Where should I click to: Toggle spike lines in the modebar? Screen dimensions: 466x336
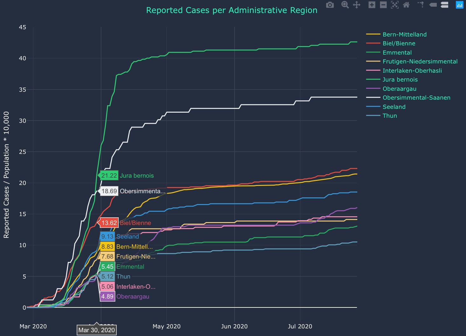click(421, 5)
